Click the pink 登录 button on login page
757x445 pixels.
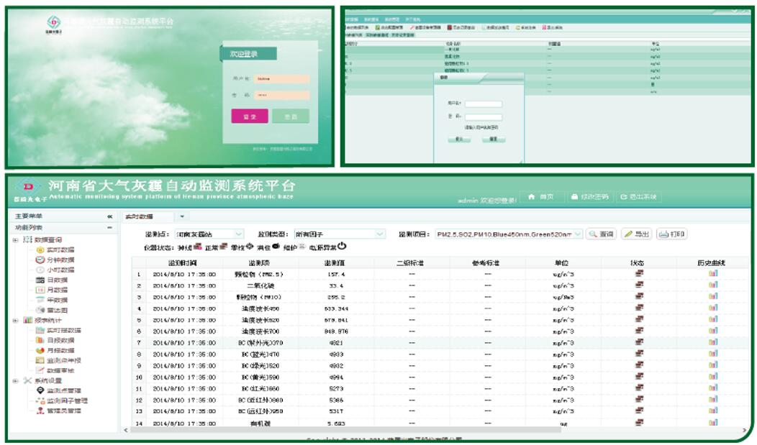(x=249, y=116)
